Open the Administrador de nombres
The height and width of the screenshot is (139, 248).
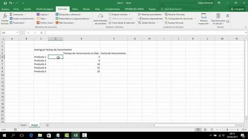click(100, 19)
